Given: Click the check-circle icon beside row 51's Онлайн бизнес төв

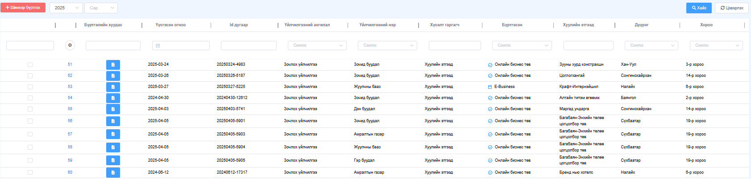Looking at the screenshot, I should click(x=490, y=65).
